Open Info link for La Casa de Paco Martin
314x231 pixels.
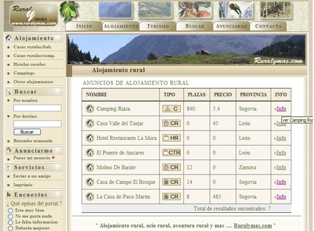(281, 196)
